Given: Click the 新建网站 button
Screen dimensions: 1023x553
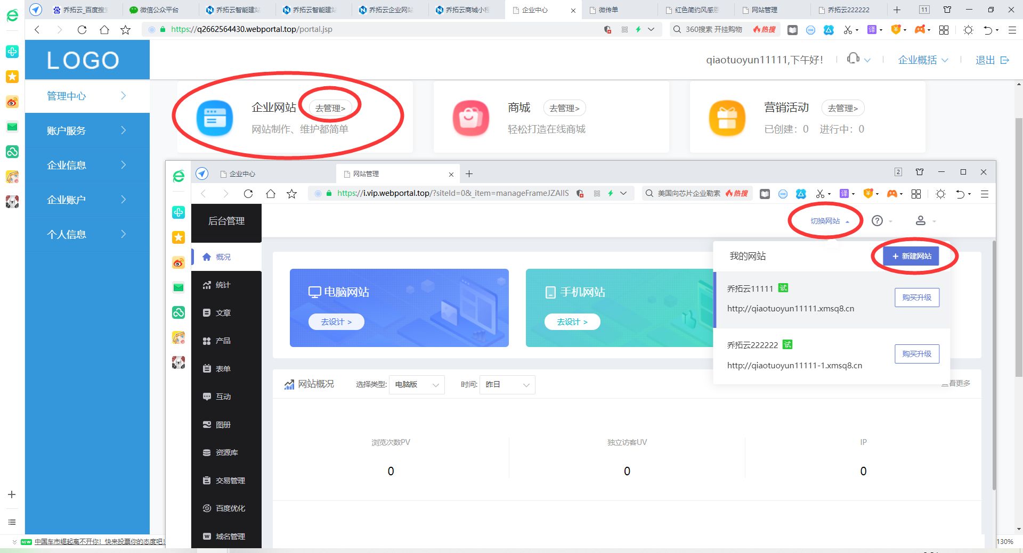Looking at the screenshot, I should coord(912,256).
